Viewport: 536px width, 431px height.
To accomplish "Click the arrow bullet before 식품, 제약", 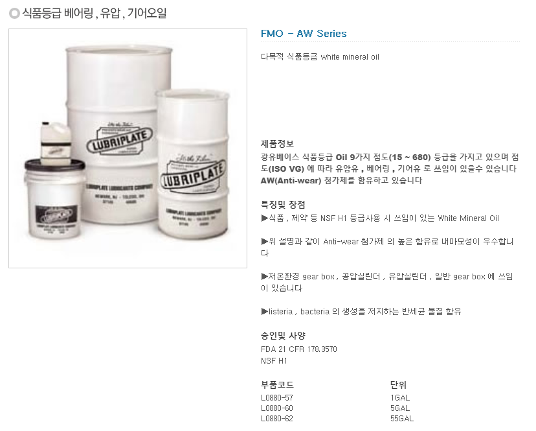I will [265, 218].
